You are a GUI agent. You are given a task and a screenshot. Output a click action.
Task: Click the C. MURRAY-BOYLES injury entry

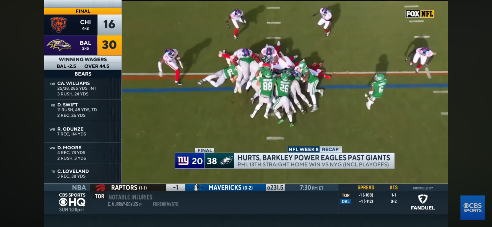[125, 204]
